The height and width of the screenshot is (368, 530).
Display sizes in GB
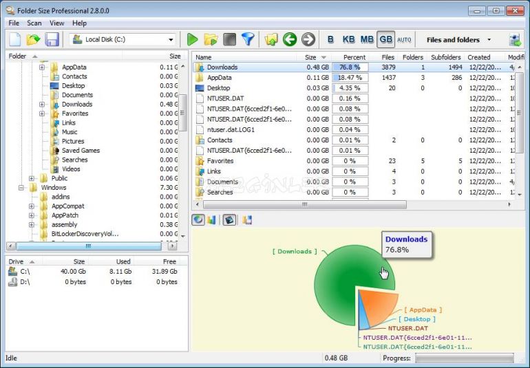pos(385,39)
